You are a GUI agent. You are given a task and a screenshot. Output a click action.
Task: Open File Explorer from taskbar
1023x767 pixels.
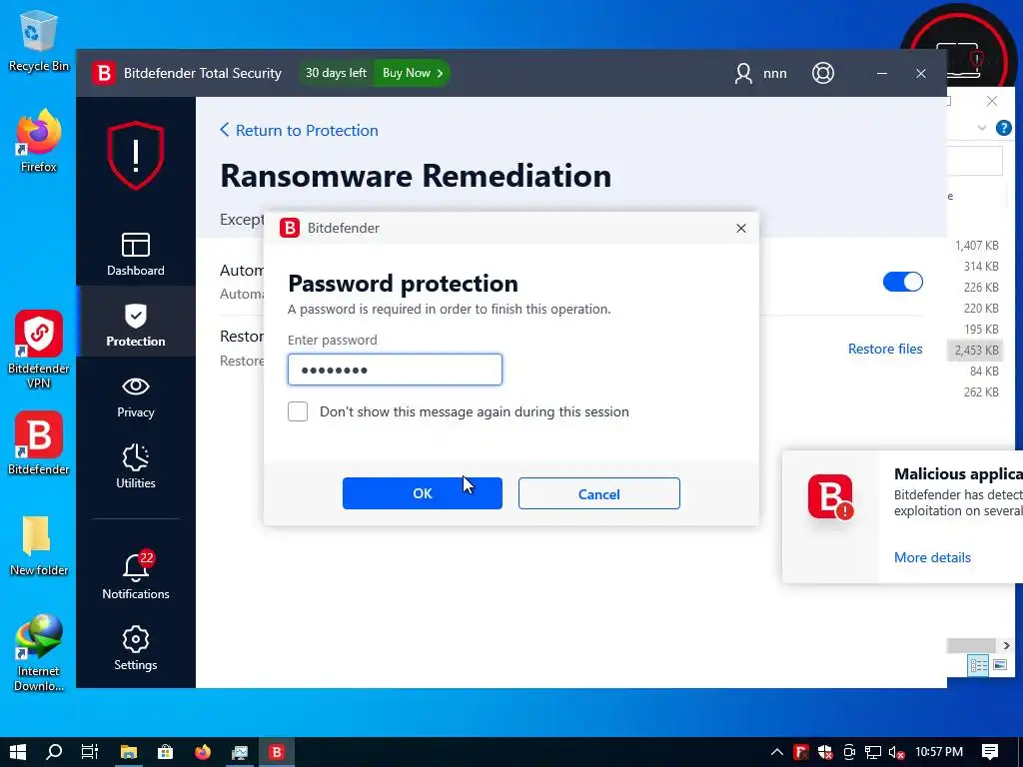(x=129, y=752)
